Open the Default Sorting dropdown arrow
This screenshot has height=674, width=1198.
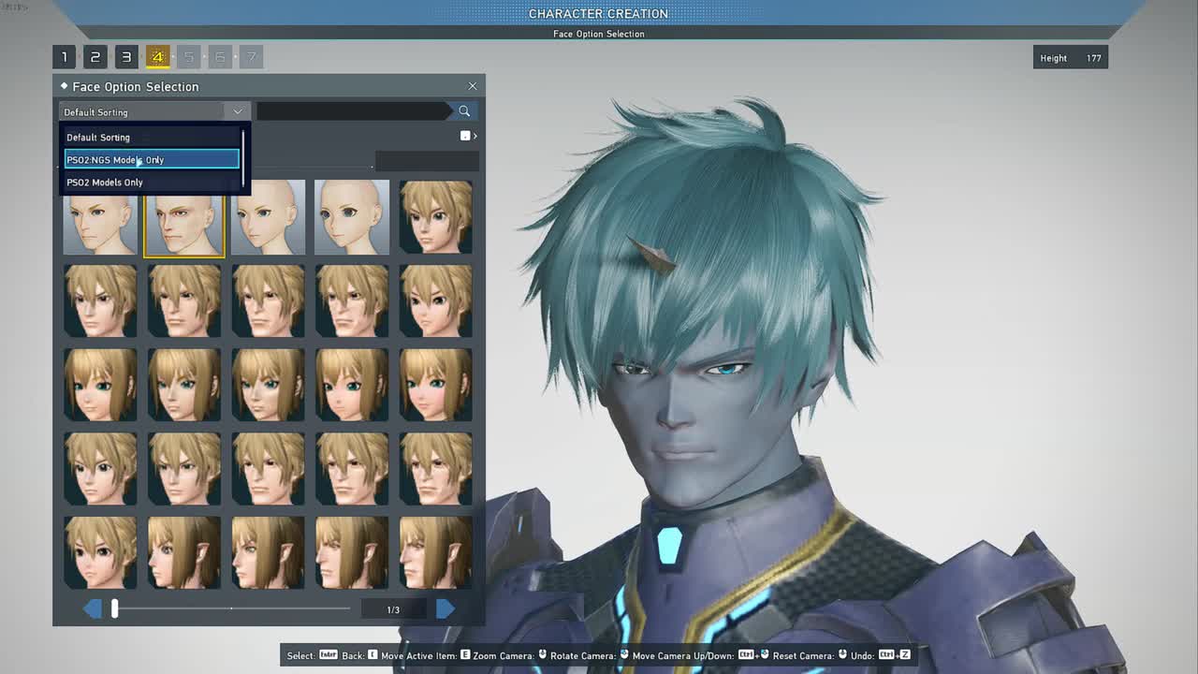[x=238, y=111]
